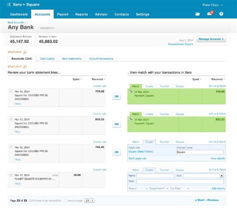Image resolution: width=237 pixels, height=212 pixels.
Task: Click matched transaction icon for 14 Mar 2014
Action: 131,91
